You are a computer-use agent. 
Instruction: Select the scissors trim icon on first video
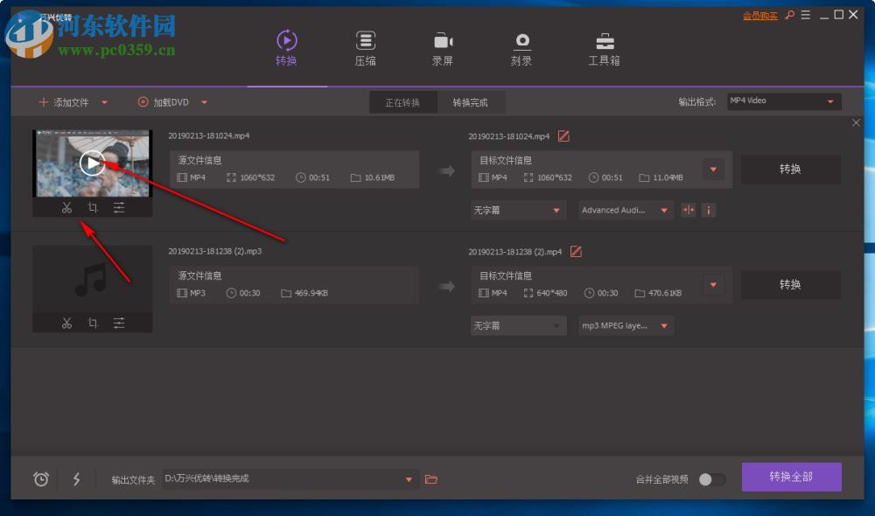pos(66,207)
